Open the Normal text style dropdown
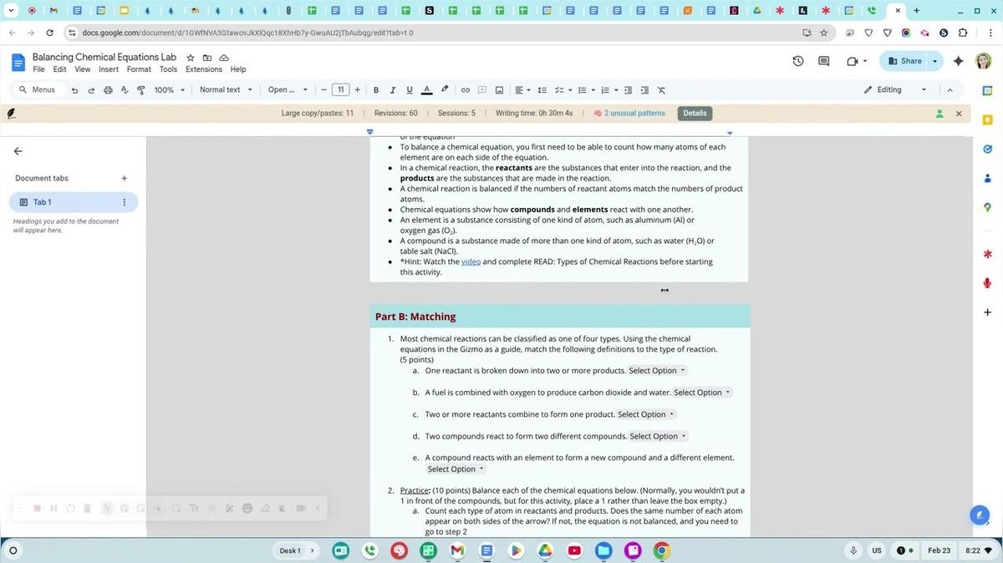This screenshot has width=1003, height=563. click(226, 90)
